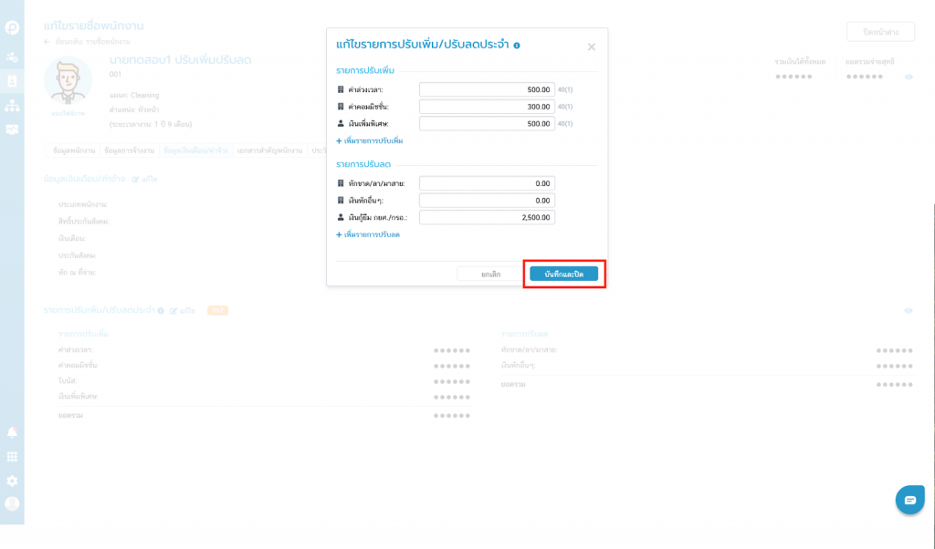Open the organization chart sidebar icon

(12, 105)
